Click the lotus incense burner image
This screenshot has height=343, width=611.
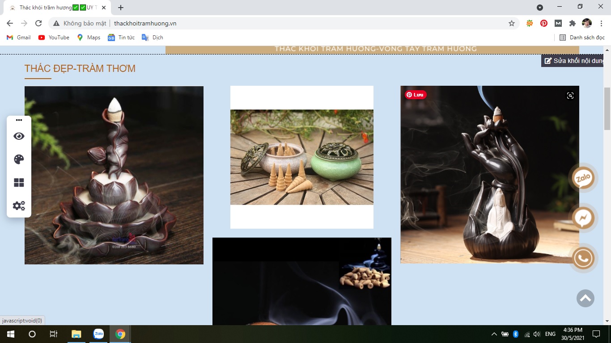(x=114, y=175)
